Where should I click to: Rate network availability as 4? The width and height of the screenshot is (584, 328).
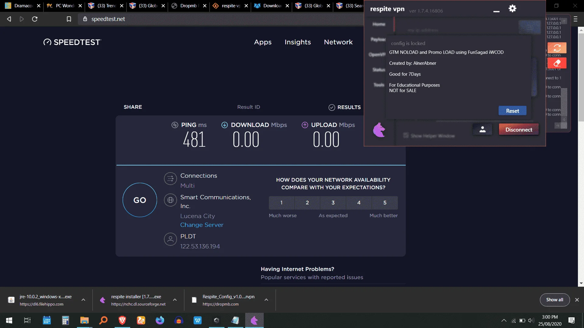tap(359, 203)
